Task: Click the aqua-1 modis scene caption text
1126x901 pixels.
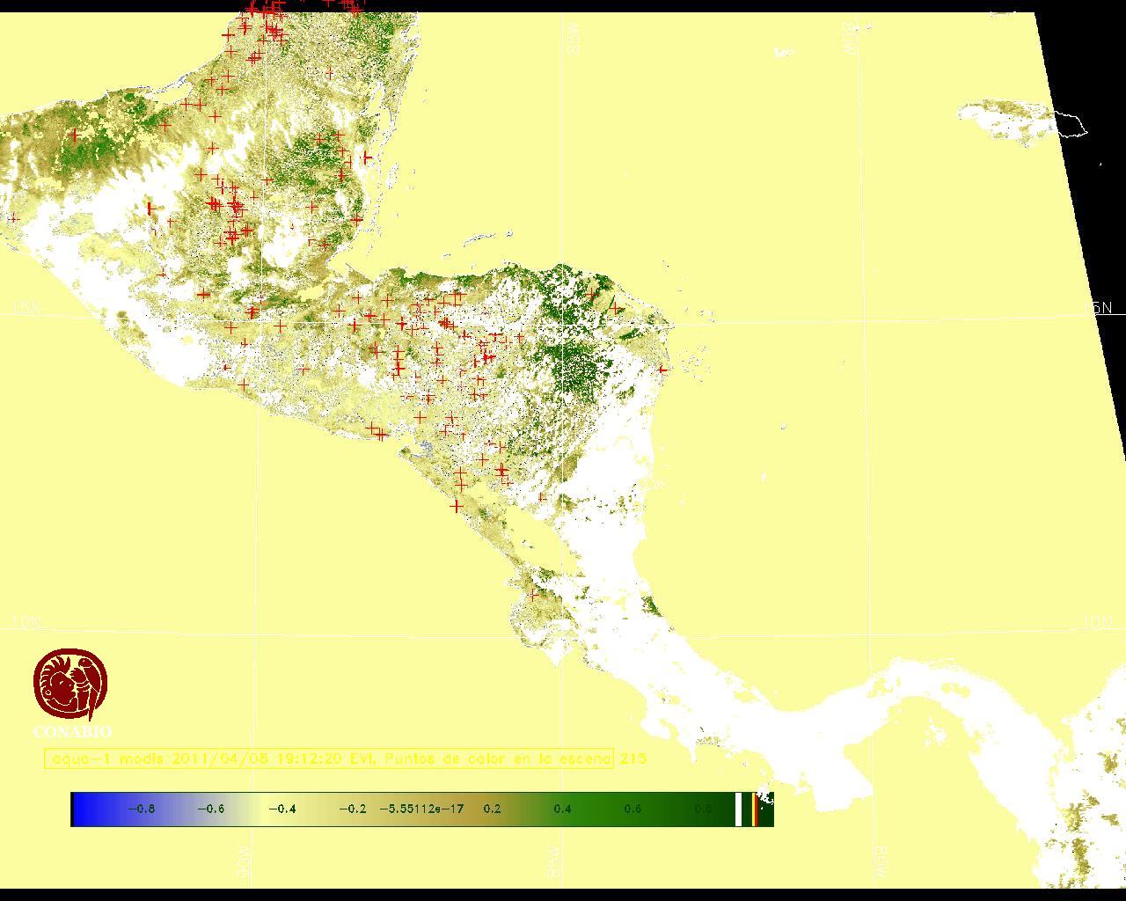Action: point(329,758)
